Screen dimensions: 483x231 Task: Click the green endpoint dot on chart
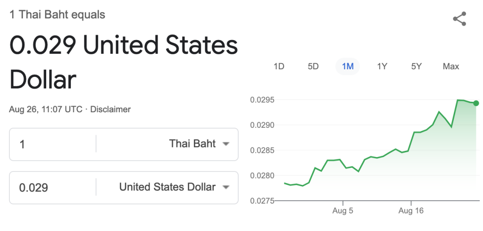(476, 103)
